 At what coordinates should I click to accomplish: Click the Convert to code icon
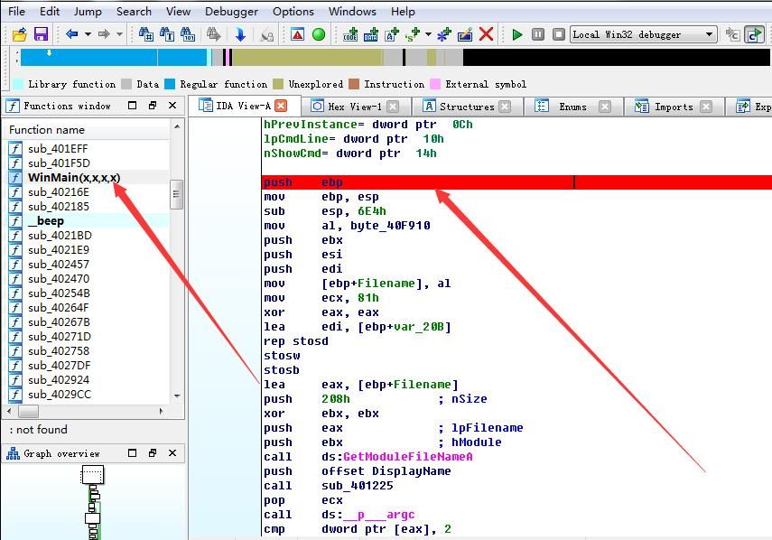(350, 34)
